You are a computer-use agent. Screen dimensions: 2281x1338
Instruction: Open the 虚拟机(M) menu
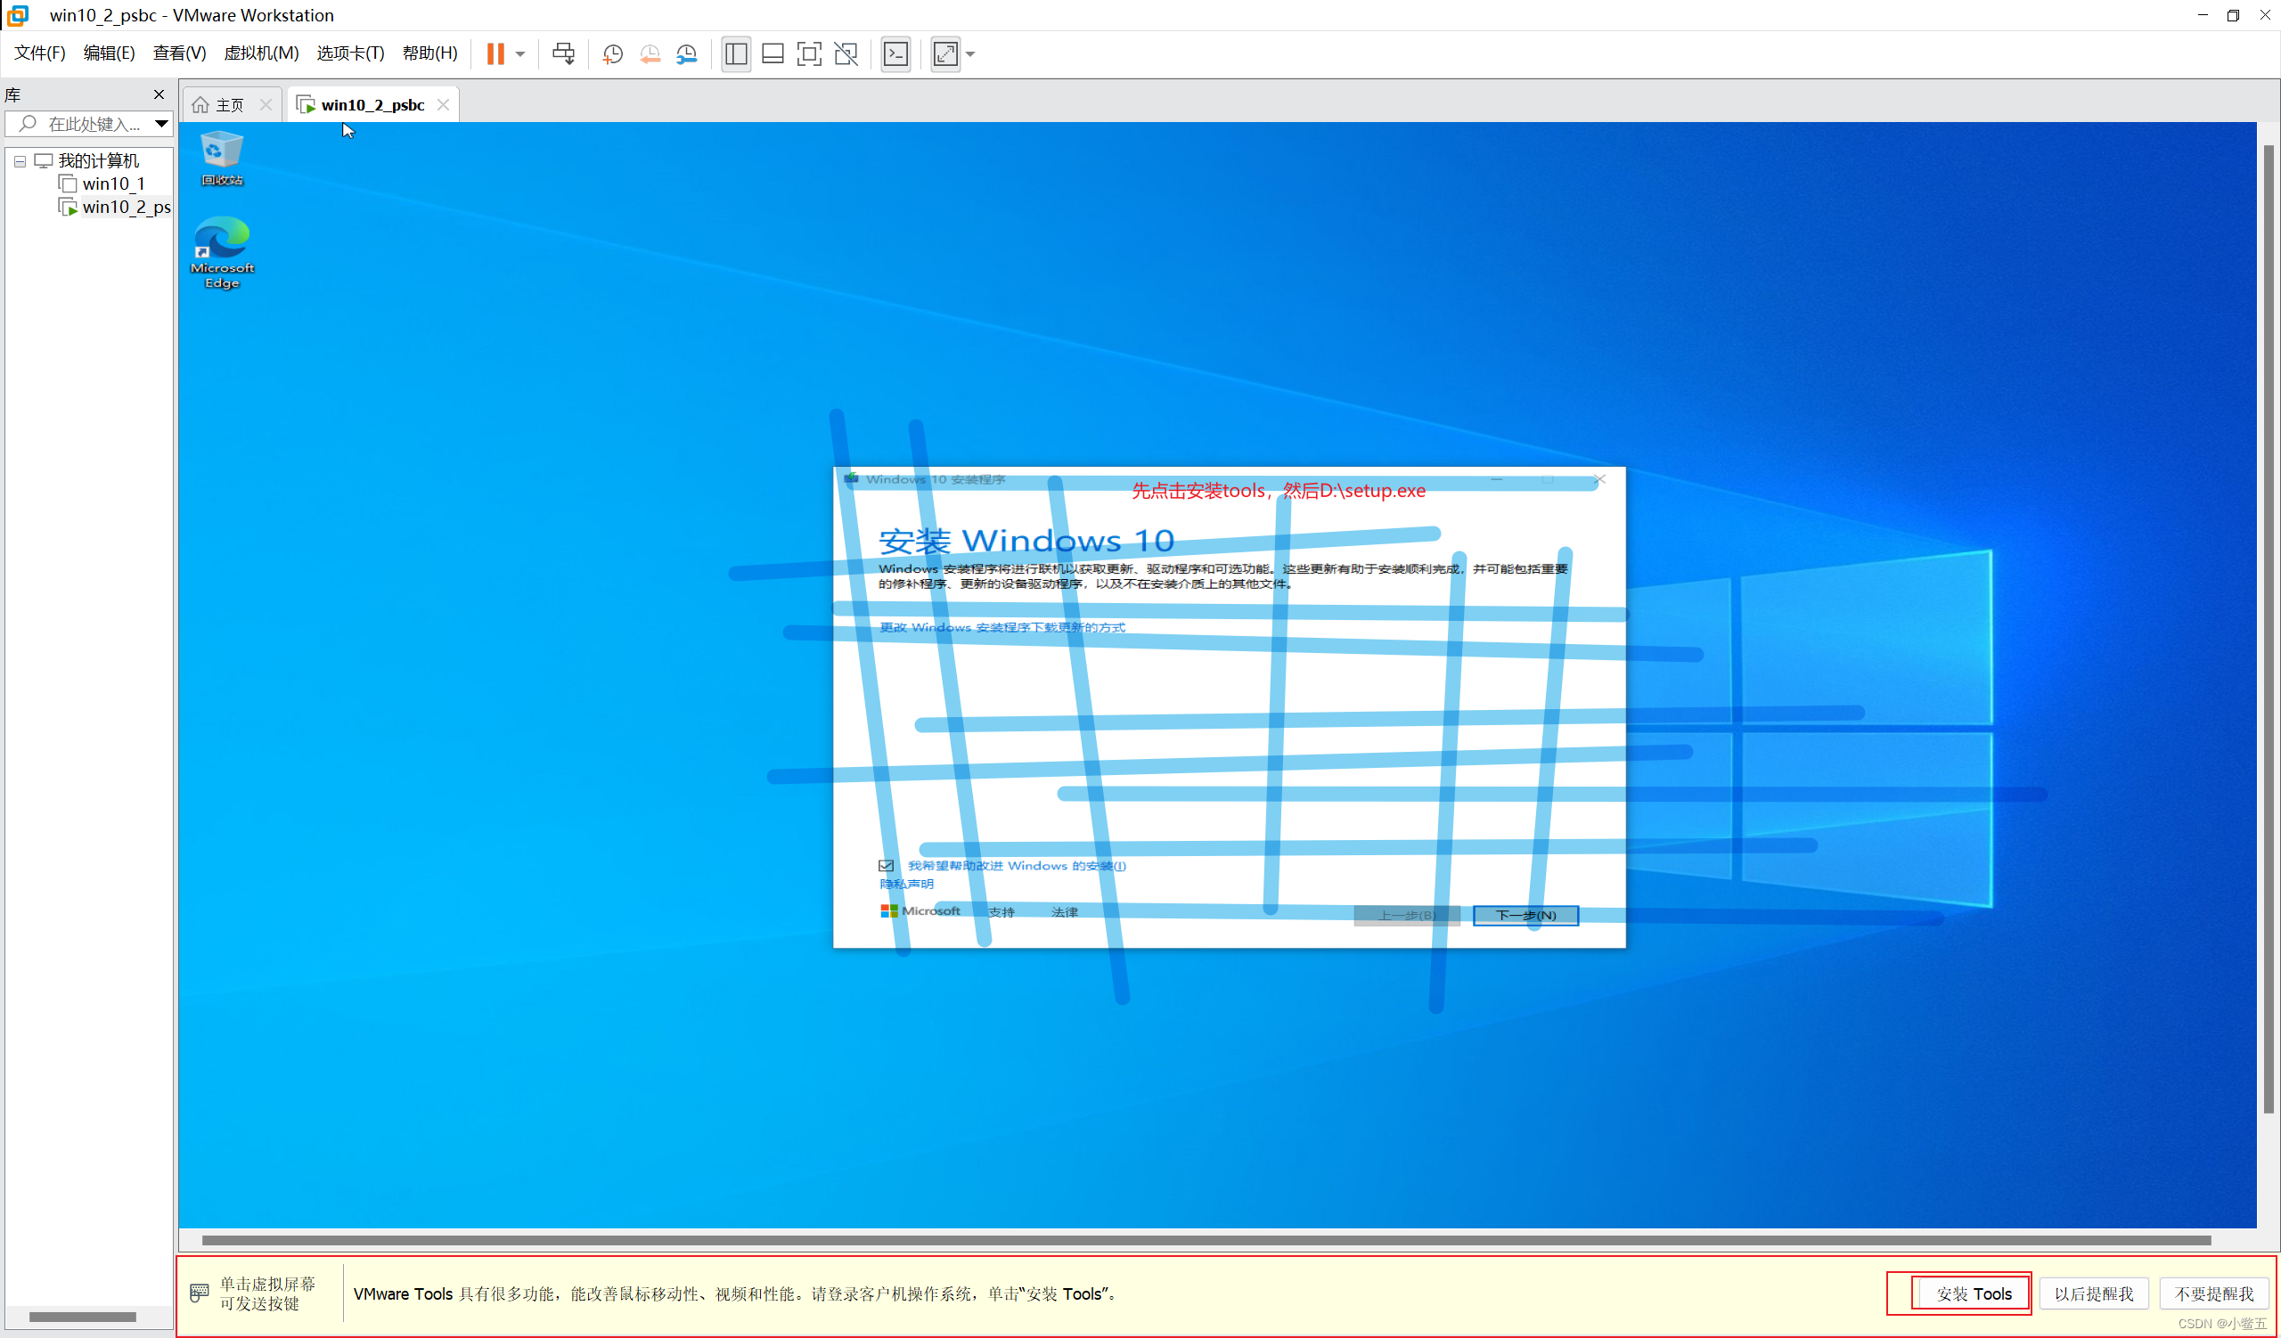point(262,53)
